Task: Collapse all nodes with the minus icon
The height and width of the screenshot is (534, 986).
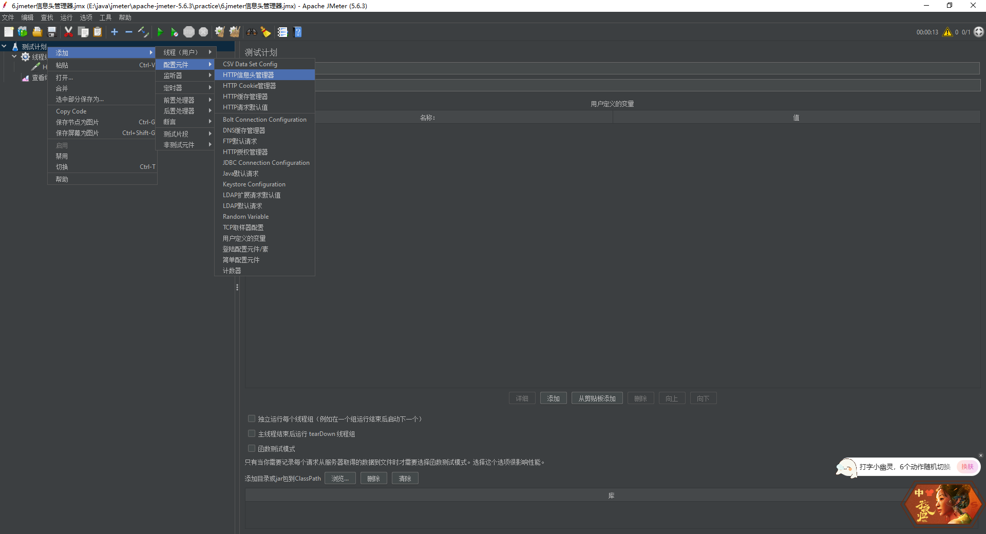Action: (129, 32)
